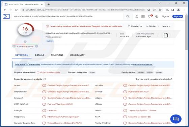This screenshot has height=127, width=189.
Task: Click the Sign in link
Action: 165,17
